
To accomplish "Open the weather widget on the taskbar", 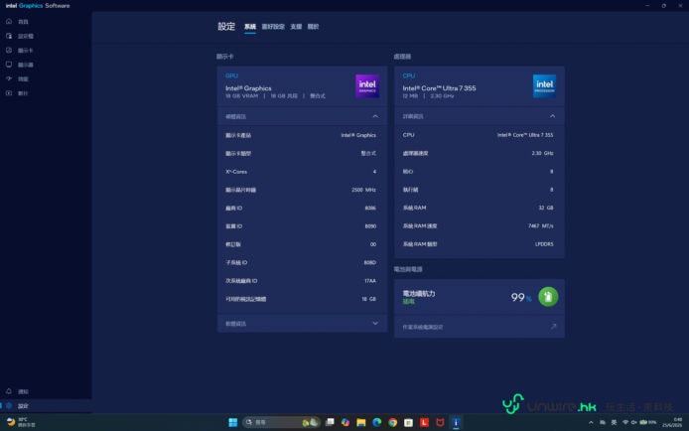I will (21, 422).
